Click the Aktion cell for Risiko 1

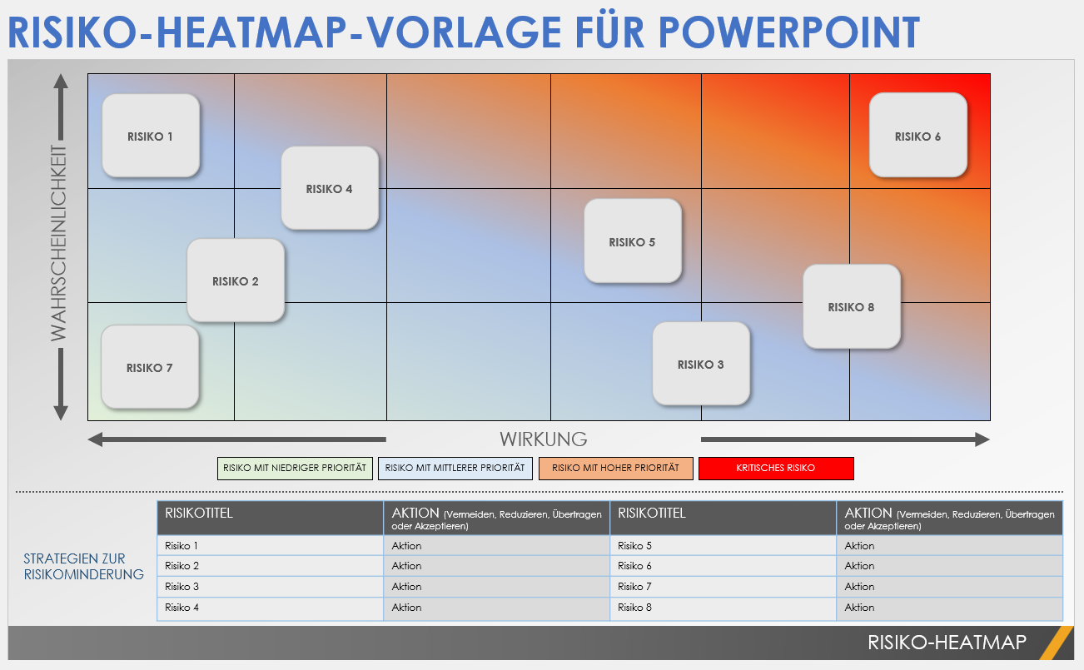(496, 545)
